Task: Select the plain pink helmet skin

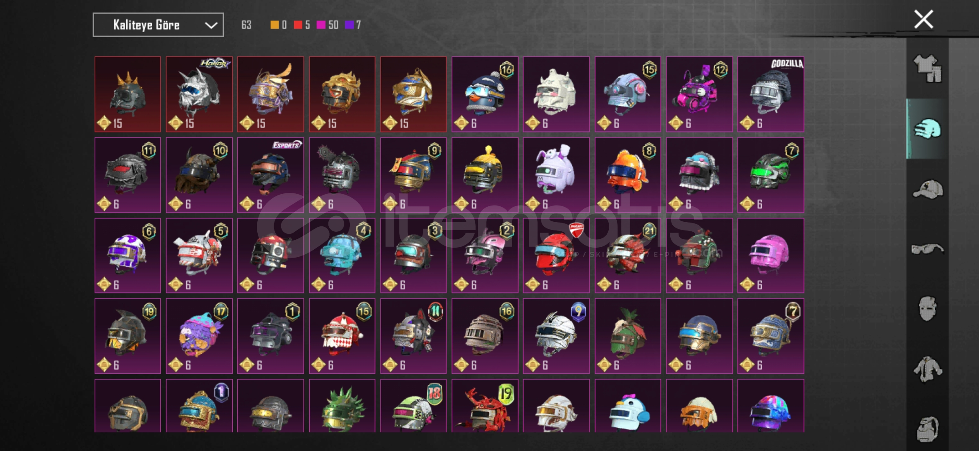Action: pyautogui.click(x=771, y=256)
